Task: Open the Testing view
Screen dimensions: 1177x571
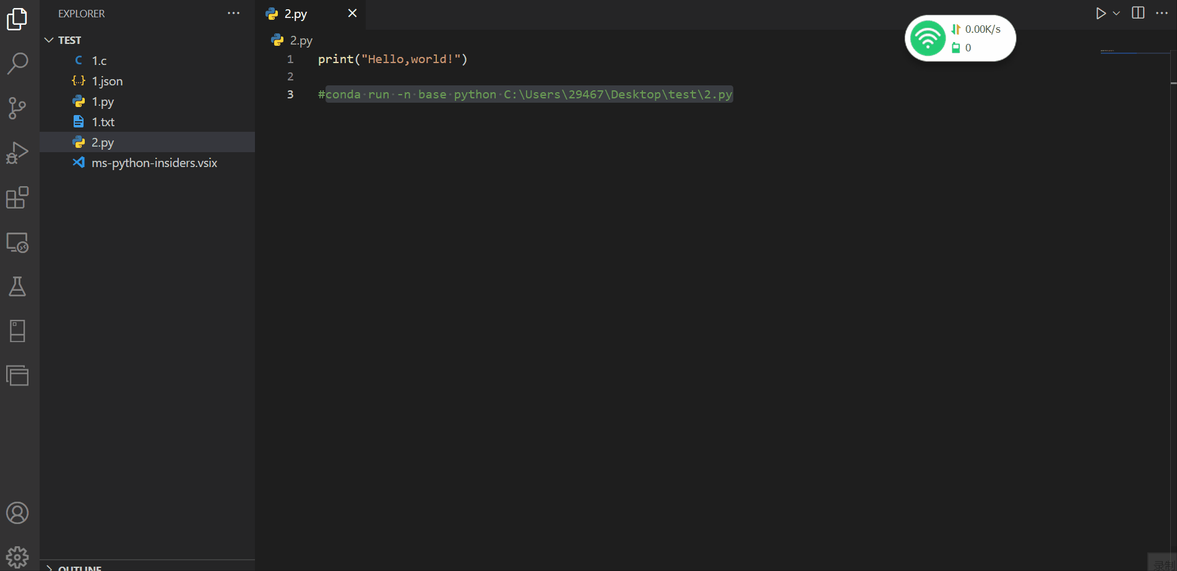Action: [19, 286]
